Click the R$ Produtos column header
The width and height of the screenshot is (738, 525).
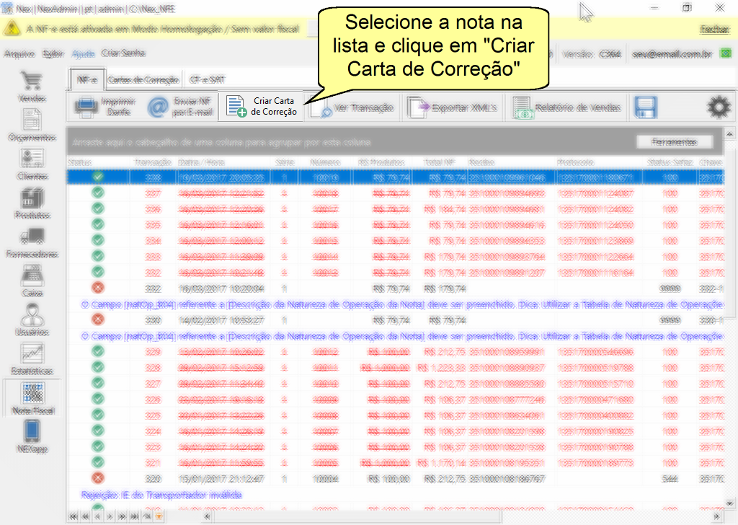[382, 162]
